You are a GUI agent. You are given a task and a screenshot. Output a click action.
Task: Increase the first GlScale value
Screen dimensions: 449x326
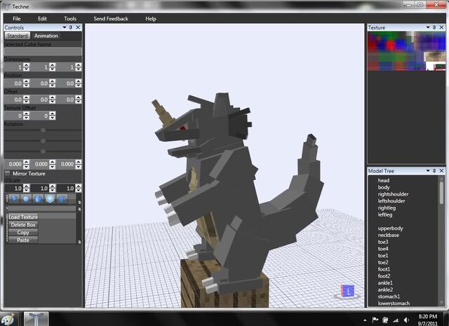(x=27, y=186)
